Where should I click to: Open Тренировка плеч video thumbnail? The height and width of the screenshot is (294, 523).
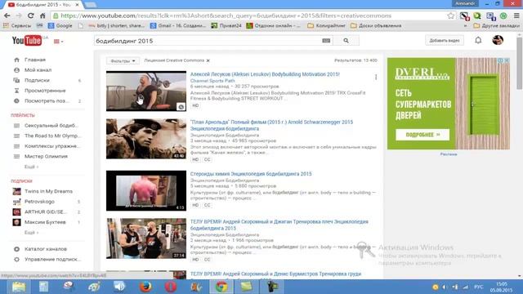click(146, 238)
